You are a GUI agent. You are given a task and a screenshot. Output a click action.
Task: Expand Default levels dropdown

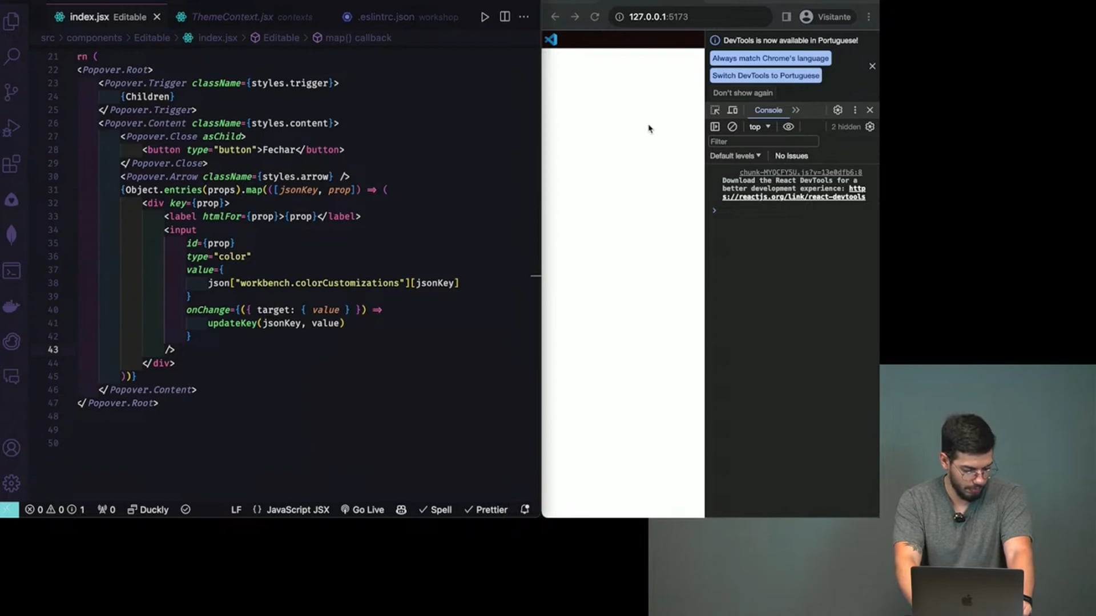point(735,156)
